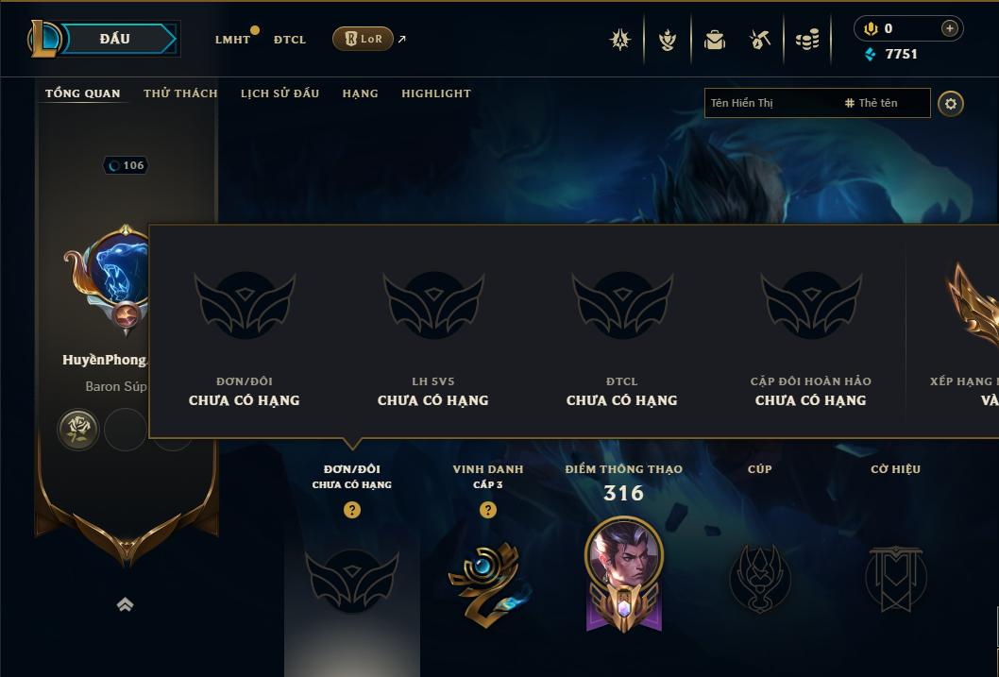This screenshot has height=677, width=999.
Task: Click the ĐẤU play button
Action: (x=114, y=39)
